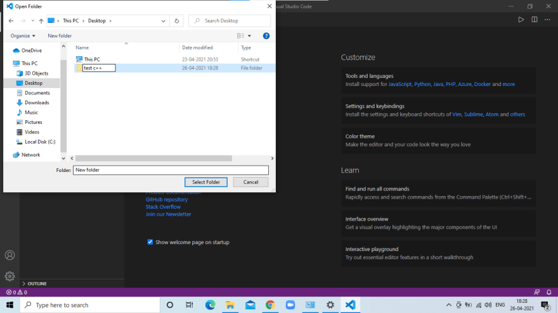The image size is (558, 313).
Task: Open Join our Newsletter link
Action: tap(168, 214)
